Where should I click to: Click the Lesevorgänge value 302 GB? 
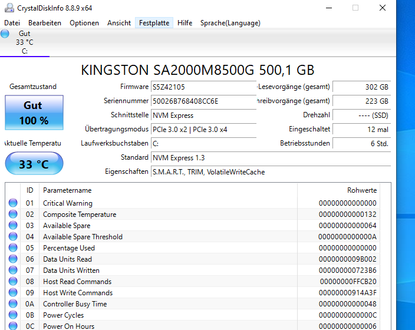coord(361,87)
